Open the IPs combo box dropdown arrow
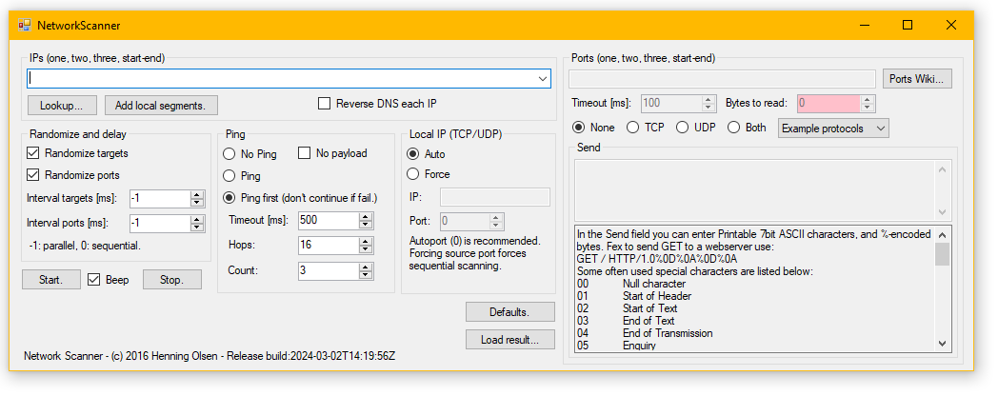This screenshot has width=998, height=396. click(543, 79)
